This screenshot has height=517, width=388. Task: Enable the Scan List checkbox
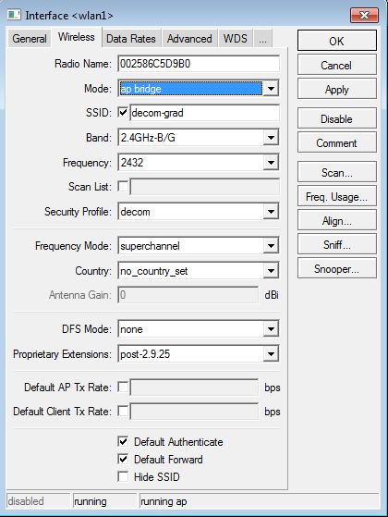[123, 187]
